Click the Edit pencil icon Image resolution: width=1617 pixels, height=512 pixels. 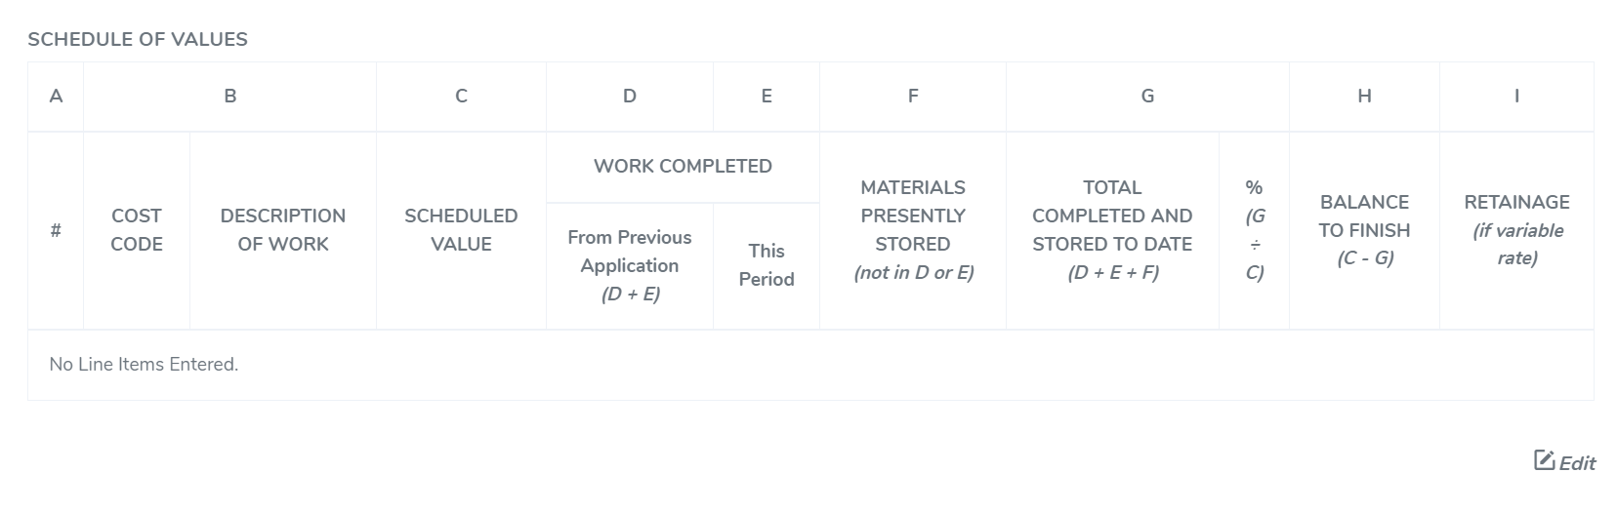pos(1544,461)
